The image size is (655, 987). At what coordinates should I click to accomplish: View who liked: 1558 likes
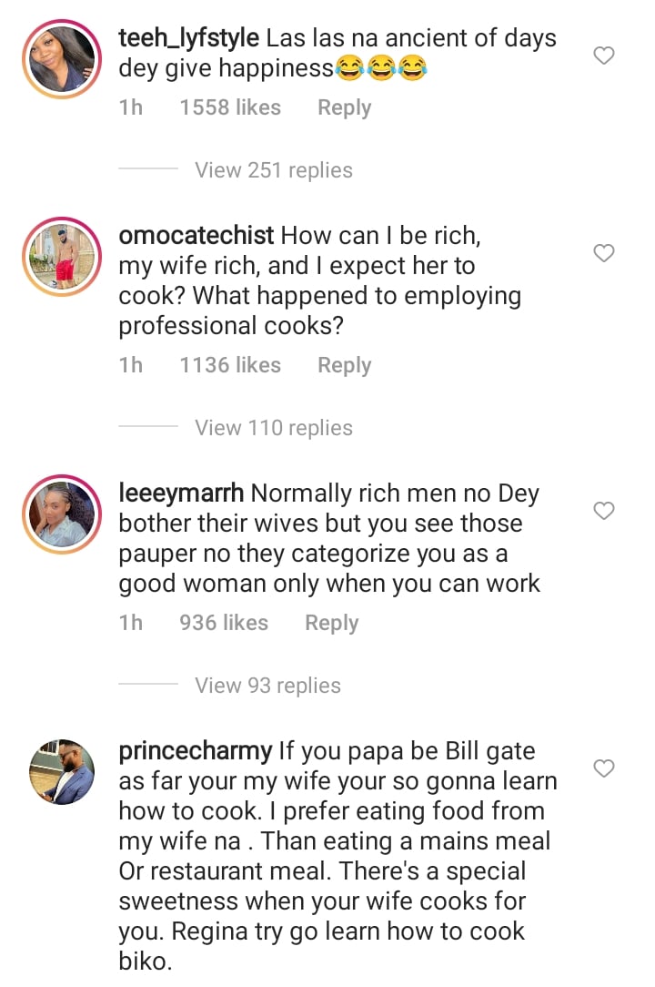click(230, 107)
